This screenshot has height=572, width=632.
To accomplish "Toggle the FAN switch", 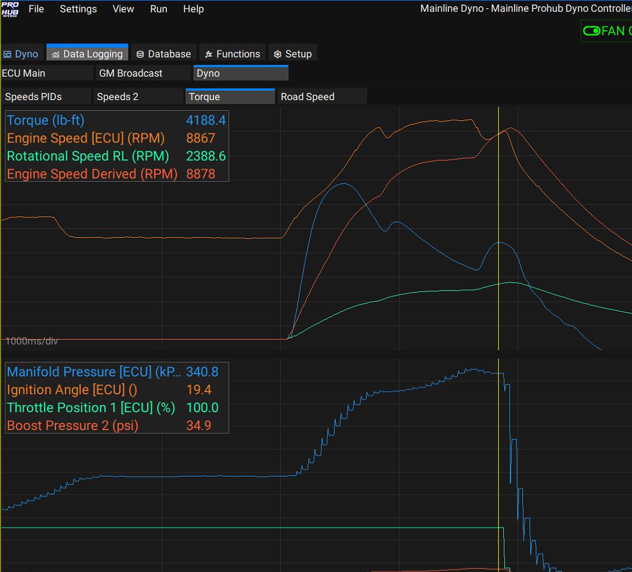I will point(591,31).
